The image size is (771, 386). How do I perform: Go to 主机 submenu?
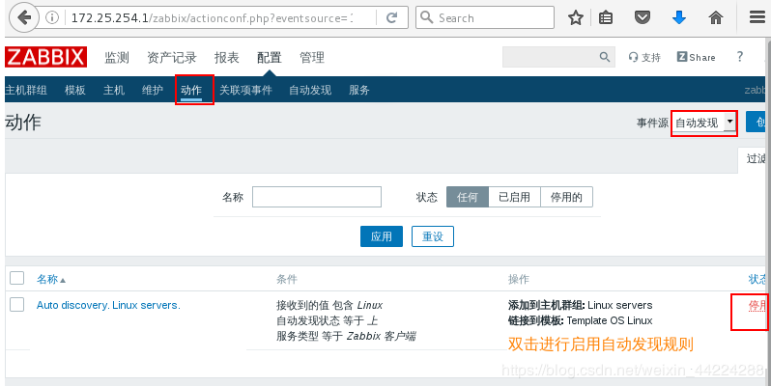point(114,90)
